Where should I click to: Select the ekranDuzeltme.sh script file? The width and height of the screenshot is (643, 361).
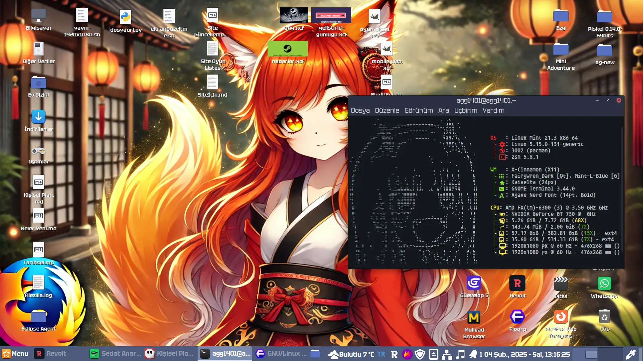[169, 23]
